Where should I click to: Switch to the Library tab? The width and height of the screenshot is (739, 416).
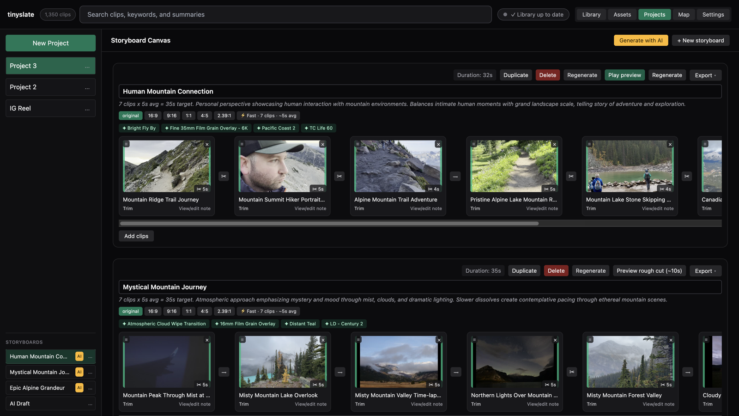tap(591, 14)
